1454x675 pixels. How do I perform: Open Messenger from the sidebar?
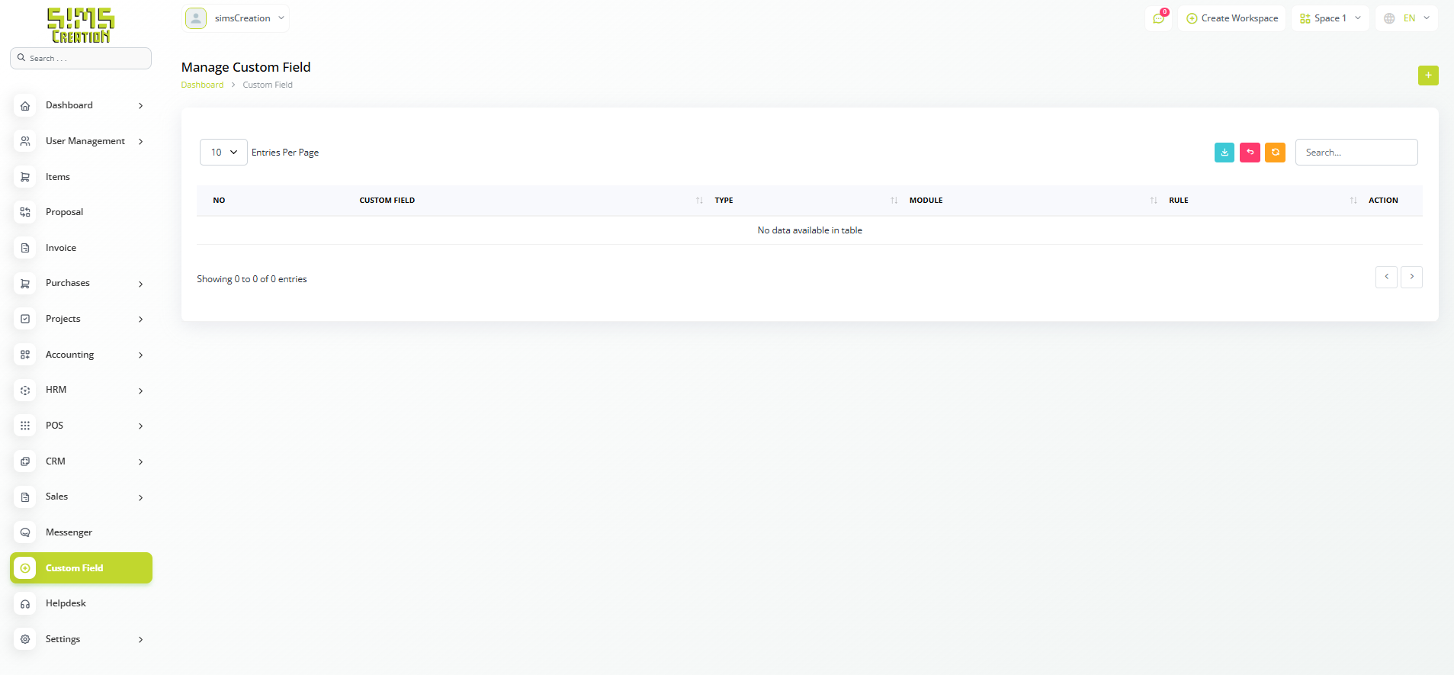(69, 532)
